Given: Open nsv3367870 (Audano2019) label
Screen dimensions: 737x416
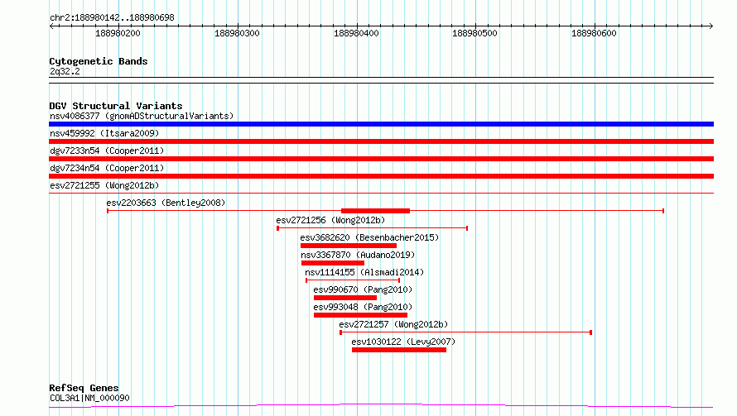Looking at the screenshot, I should [x=358, y=255].
